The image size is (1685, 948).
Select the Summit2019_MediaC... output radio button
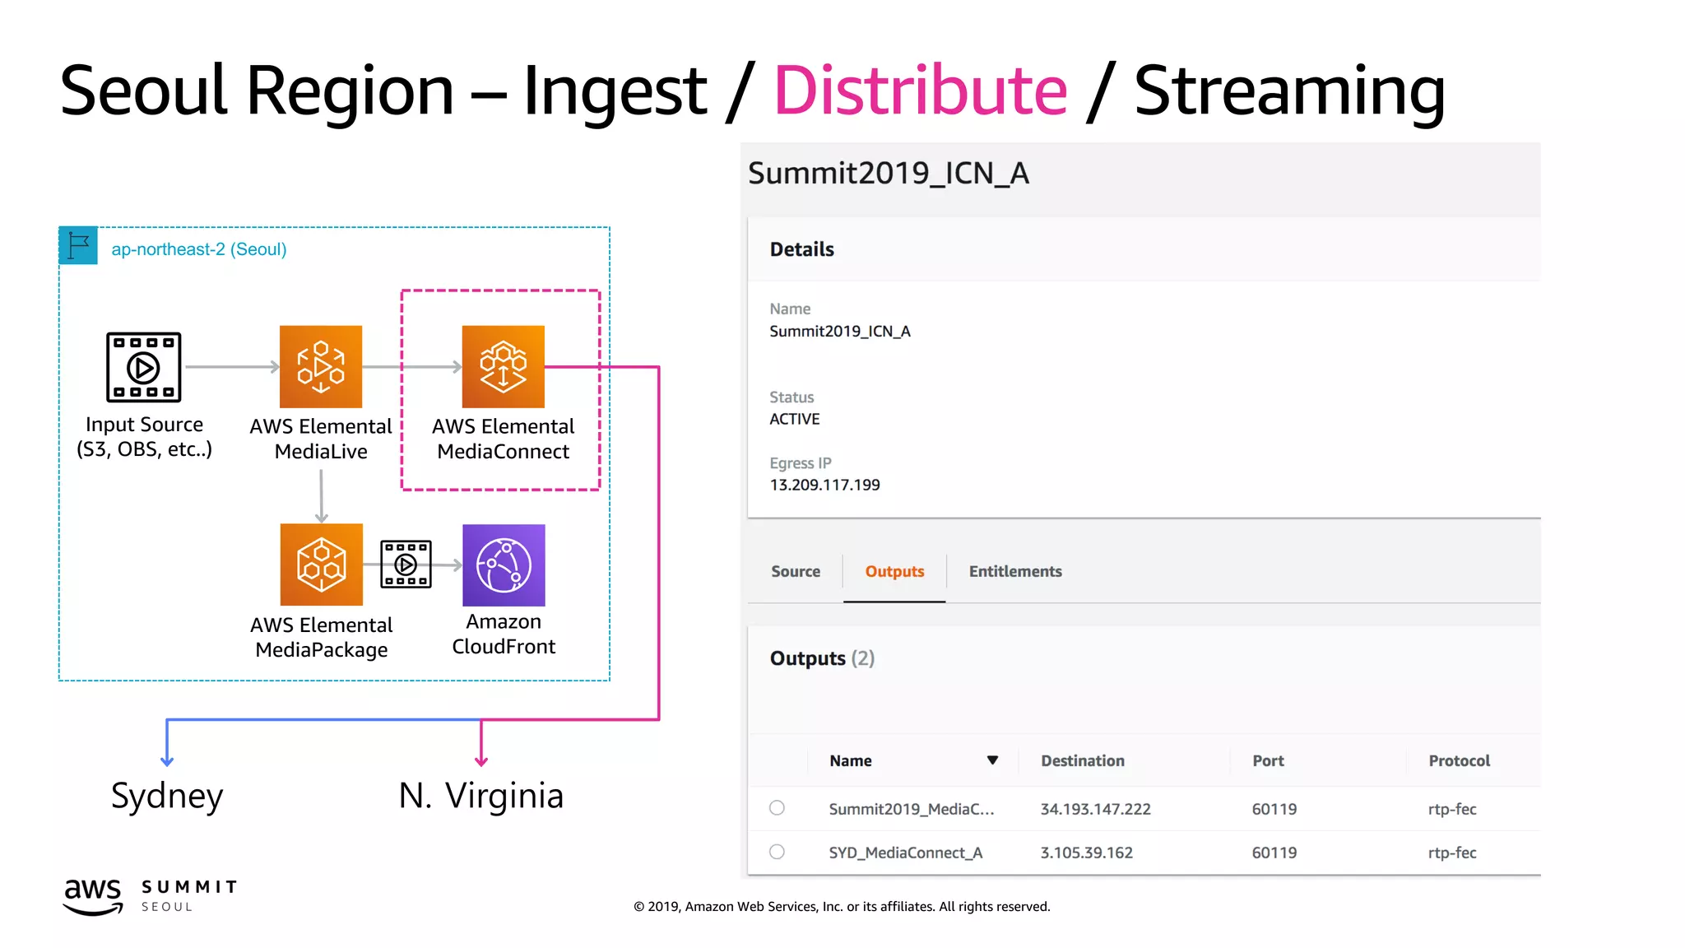click(777, 808)
